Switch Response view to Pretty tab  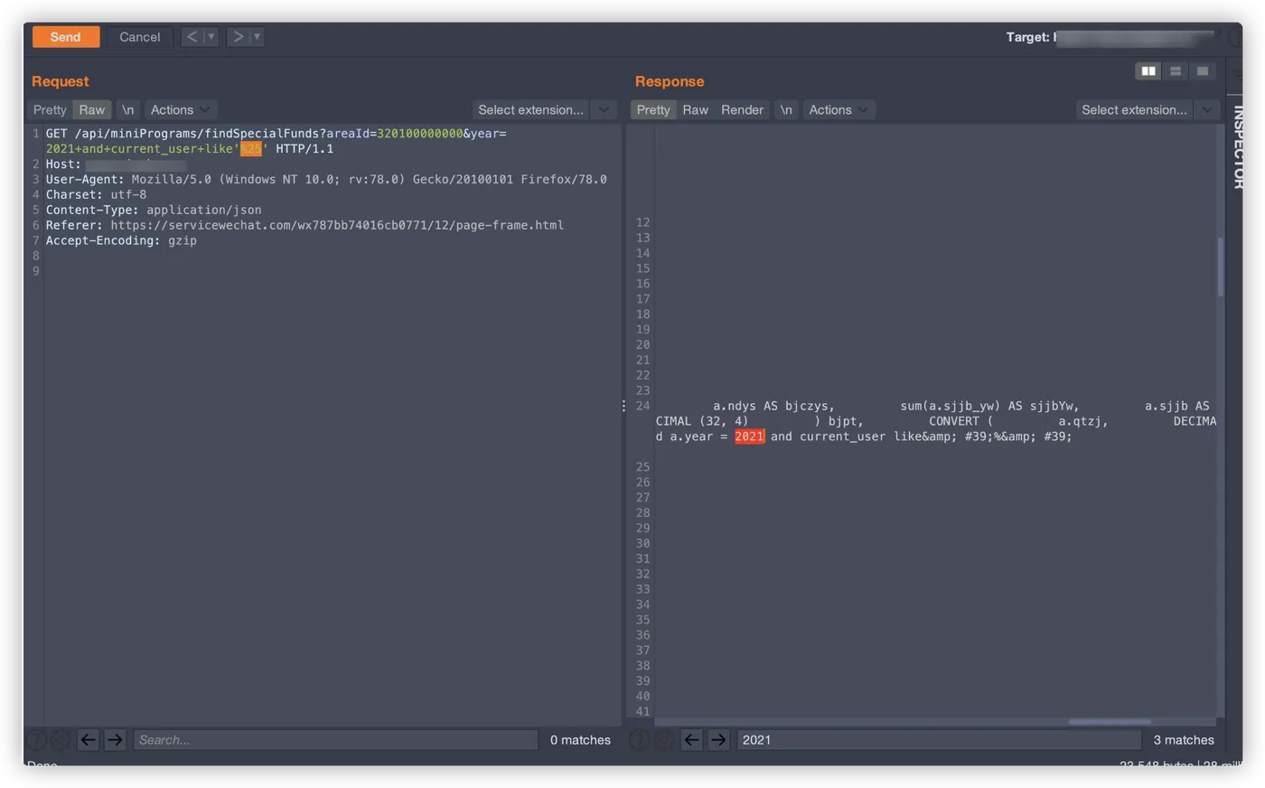tap(653, 109)
